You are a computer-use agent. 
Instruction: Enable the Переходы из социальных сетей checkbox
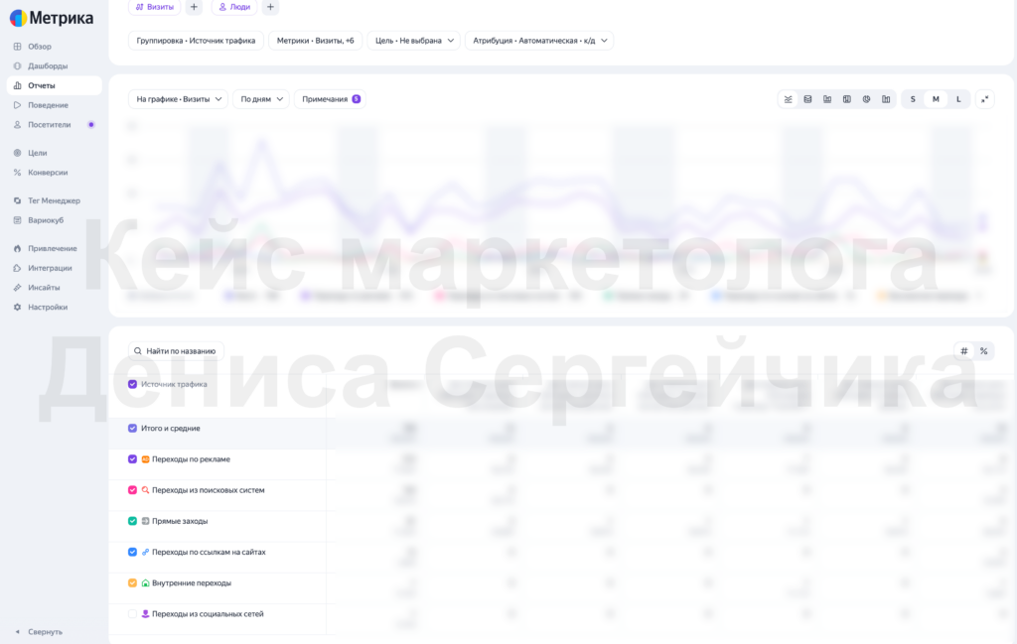click(132, 614)
